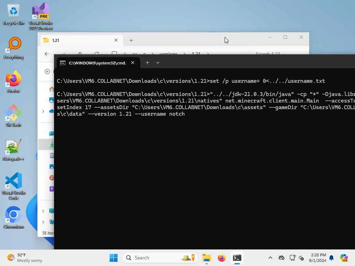Open the Copilot preview icon in the taskbar

coord(344,258)
